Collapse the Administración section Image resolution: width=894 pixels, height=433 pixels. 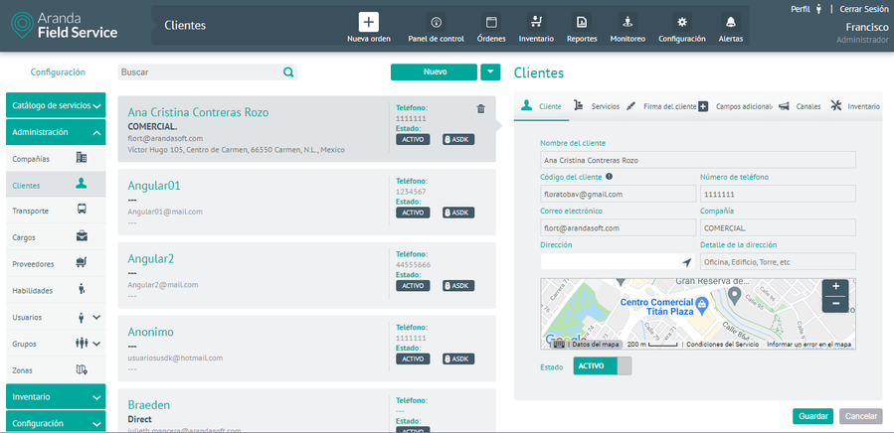pos(96,132)
